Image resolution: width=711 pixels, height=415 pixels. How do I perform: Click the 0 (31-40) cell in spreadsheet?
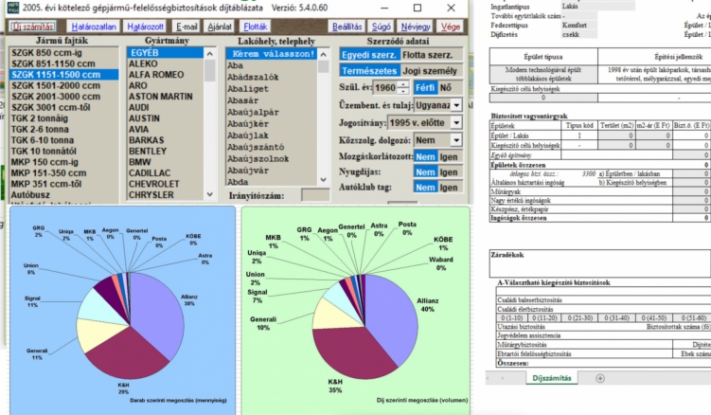click(x=616, y=317)
